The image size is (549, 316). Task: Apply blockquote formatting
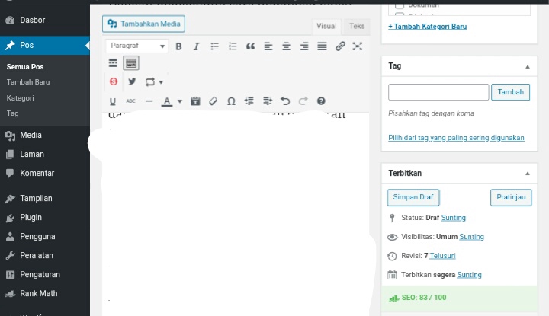[250, 46]
